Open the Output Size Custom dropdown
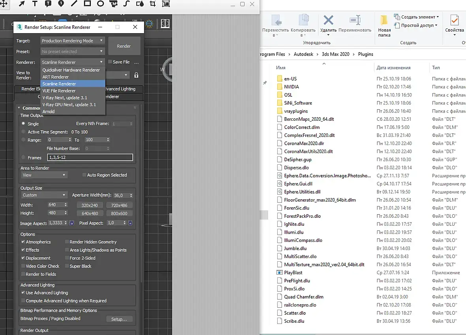The width and height of the screenshot is (466, 335). [x=44, y=195]
